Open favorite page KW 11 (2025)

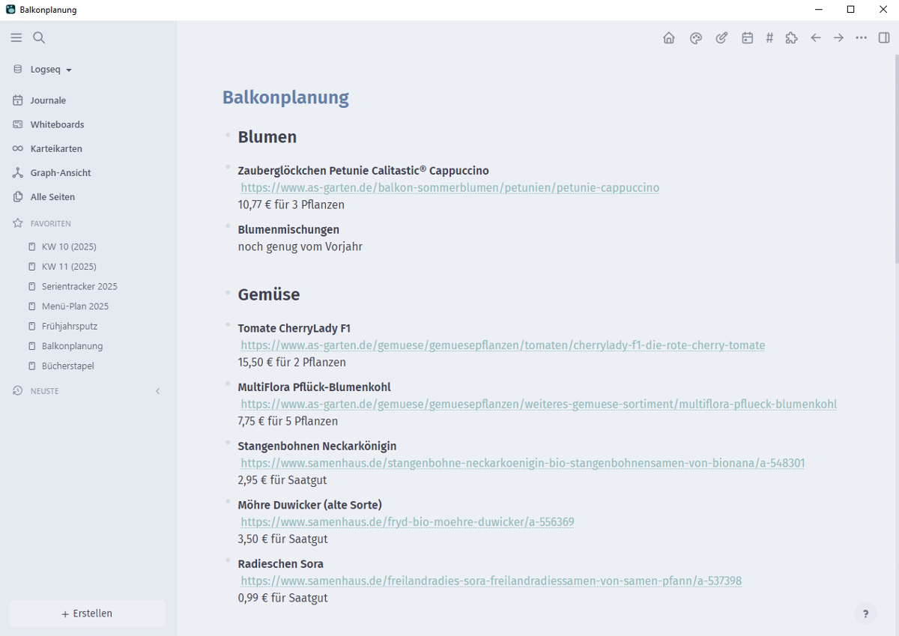tap(69, 267)
